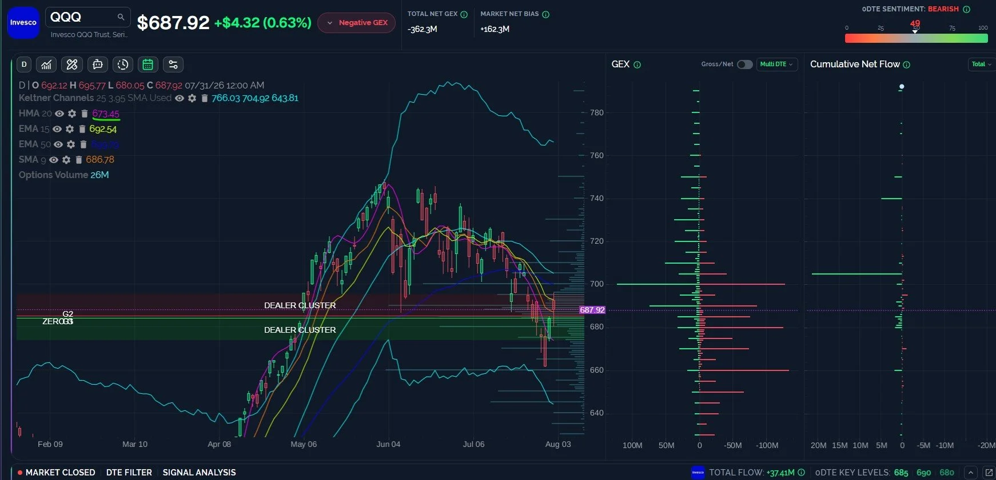Click the +162.3M Market Net Bias value
Viewport: 996px width, 480px height.
[495, 29]
